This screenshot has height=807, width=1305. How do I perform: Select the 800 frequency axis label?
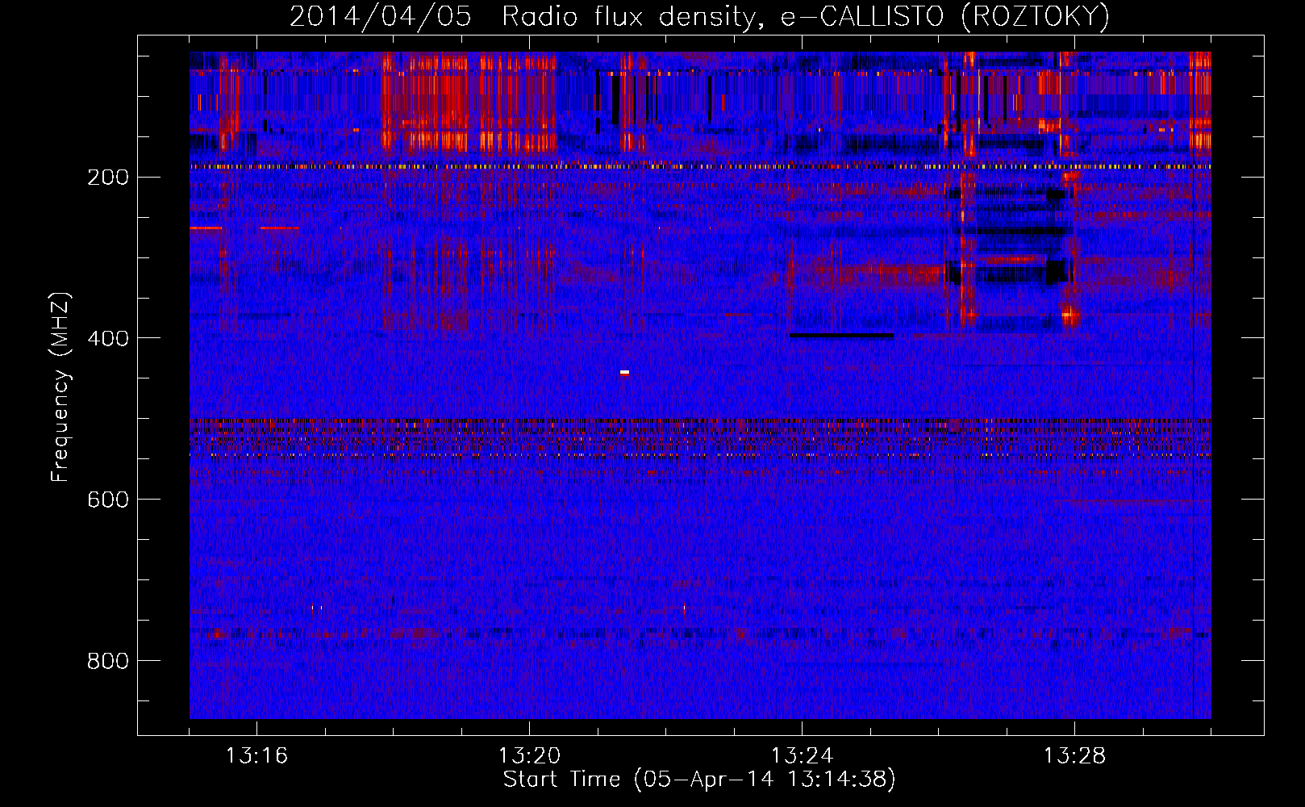(x=108, y=661)
